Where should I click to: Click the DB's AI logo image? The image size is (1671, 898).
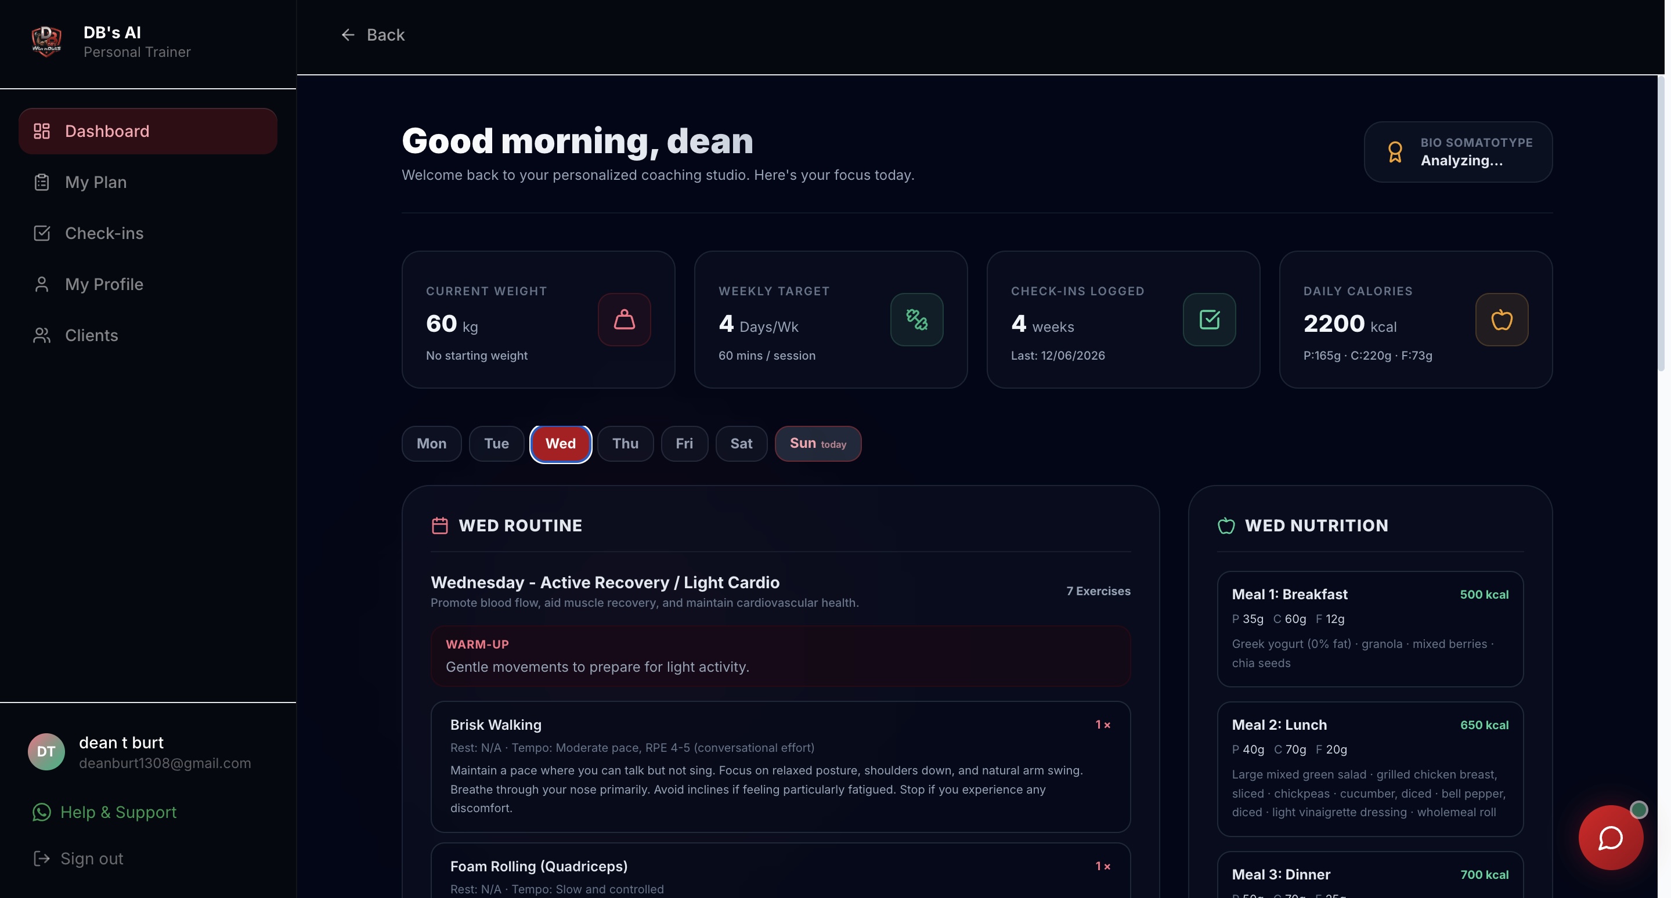click(x=46, y=42)
